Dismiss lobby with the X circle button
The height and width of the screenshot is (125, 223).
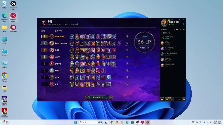[x=87, y=97]
